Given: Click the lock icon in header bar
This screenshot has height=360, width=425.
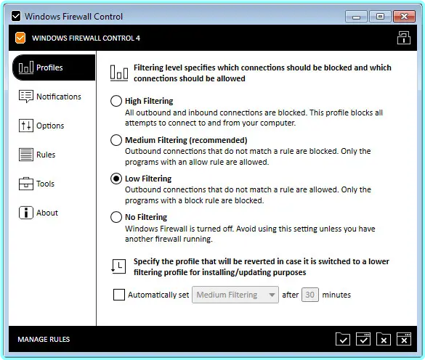Looking at the screenshot, I should 404,38.
